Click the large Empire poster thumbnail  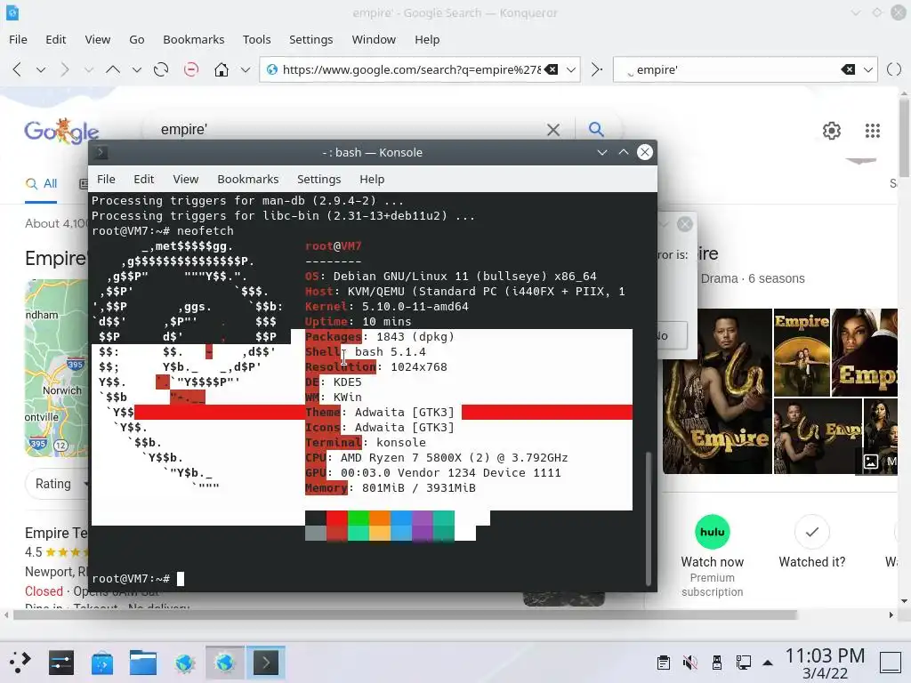click(718, 391)
